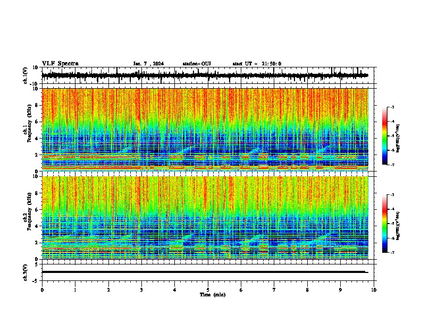421x325 pixels.
Task: Click the "VLF Spectra" plot title
Action: tap(60, 63)
